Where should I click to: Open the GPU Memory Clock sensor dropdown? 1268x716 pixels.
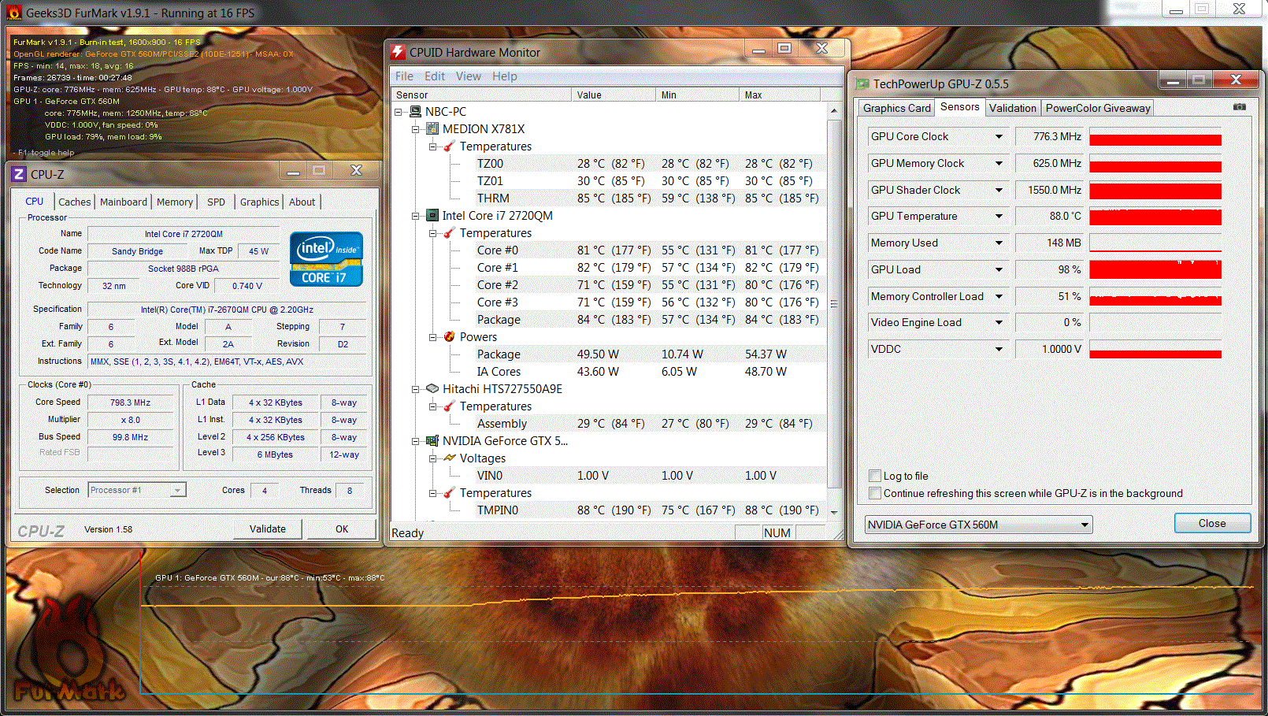click(999, 164)
